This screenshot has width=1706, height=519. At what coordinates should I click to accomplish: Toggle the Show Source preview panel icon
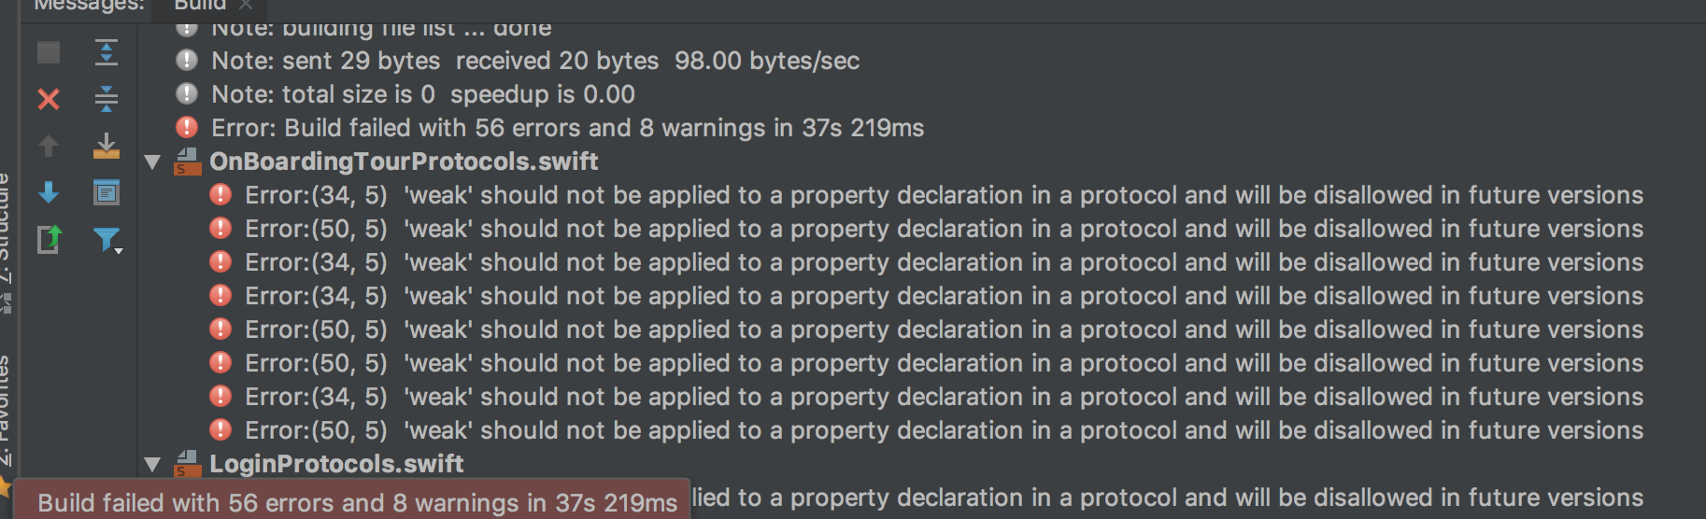(107, 192)
